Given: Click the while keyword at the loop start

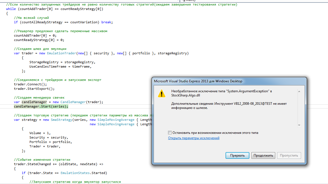Looking at the screenshot, I should click(x=11, y=9).
